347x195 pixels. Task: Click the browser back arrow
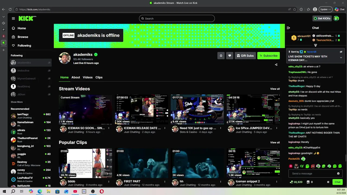click(4, 9)
